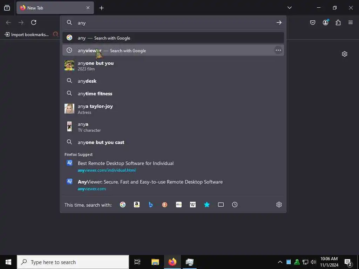This screenshot has height=269, width=359.
Task: Click the Go arrow in the address bar
Action: pos(279,22)
